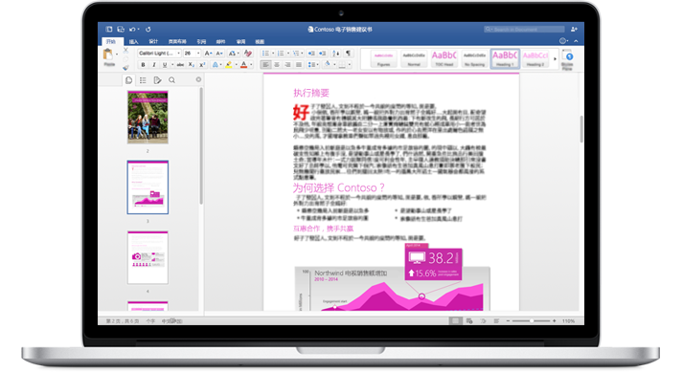683x372 pixels.
Task: Apply the Normal style
Action: click(414, 58)
